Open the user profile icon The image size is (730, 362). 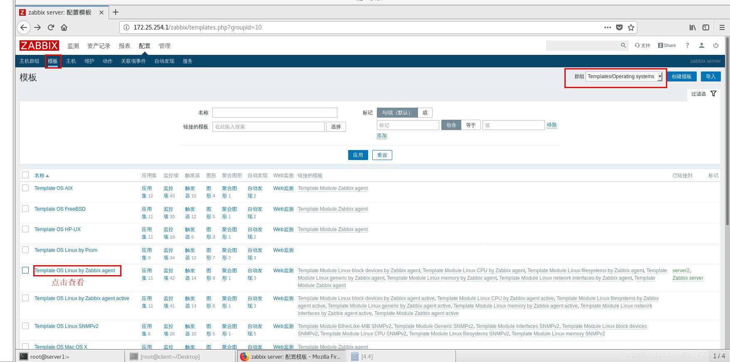pos(701,45)
